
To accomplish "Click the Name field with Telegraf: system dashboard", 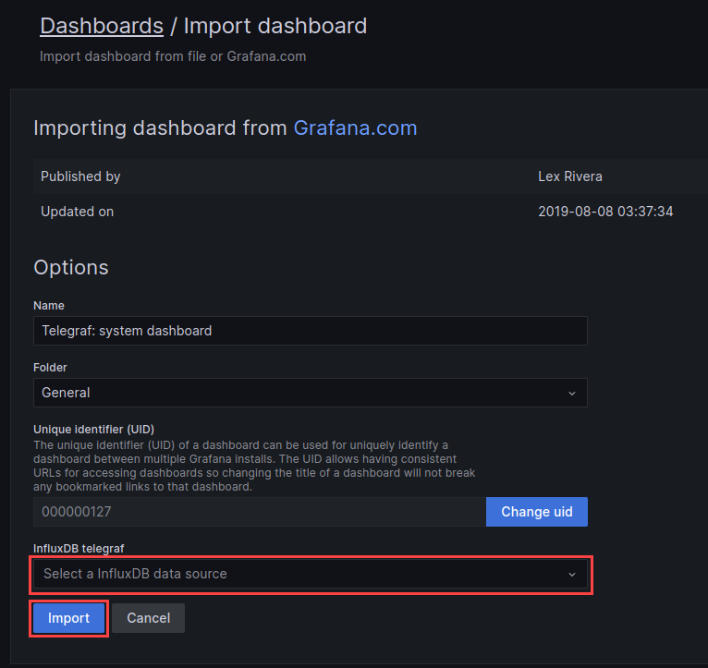I will tap(311, 331).
